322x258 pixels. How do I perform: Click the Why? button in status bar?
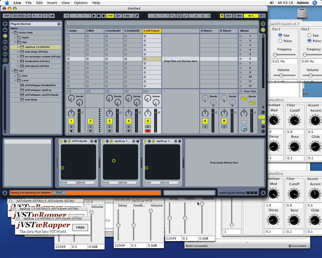[x=59, y=193]
